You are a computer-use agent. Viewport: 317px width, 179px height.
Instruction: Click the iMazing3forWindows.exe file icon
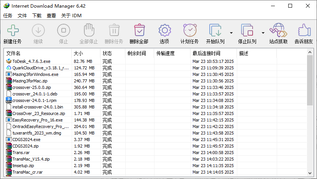(x=9, y=74)
